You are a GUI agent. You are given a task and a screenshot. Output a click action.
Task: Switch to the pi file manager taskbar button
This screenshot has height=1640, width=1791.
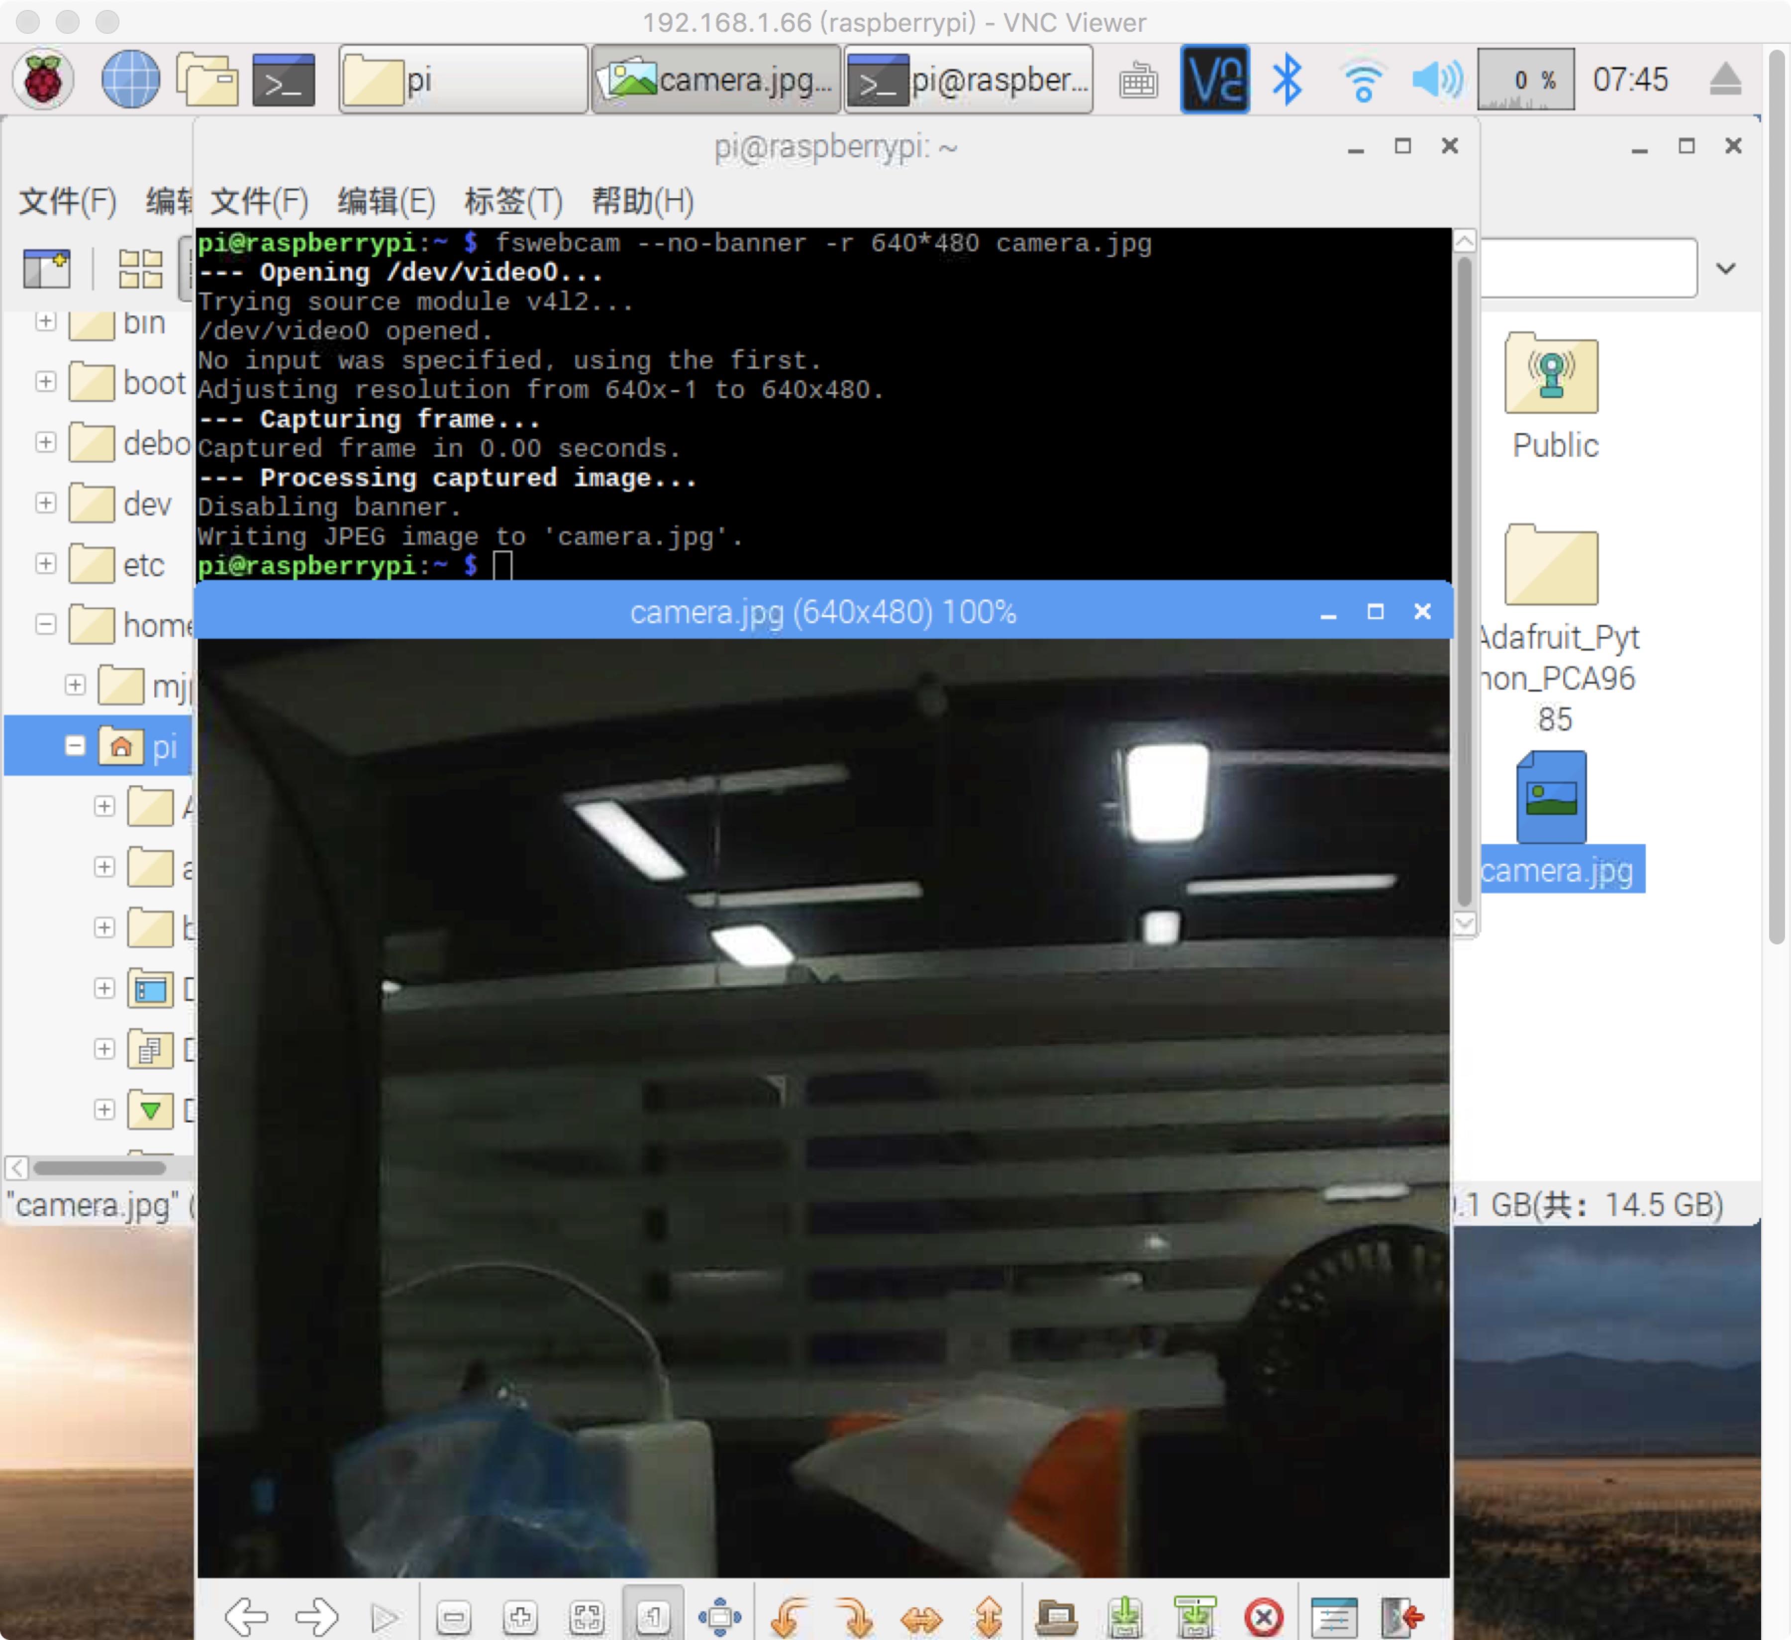463,79
